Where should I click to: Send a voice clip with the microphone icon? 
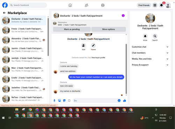(x=54, y=100)
